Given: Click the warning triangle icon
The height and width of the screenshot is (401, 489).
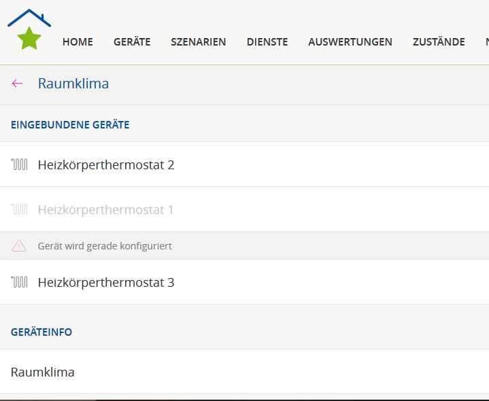Looking at the screenshot, I should (x=19, y=246).
